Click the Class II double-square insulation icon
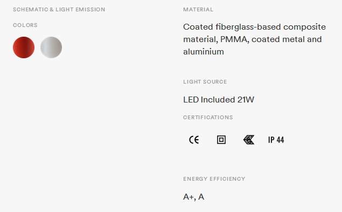The image size is (342, 212). click(221, 140)
